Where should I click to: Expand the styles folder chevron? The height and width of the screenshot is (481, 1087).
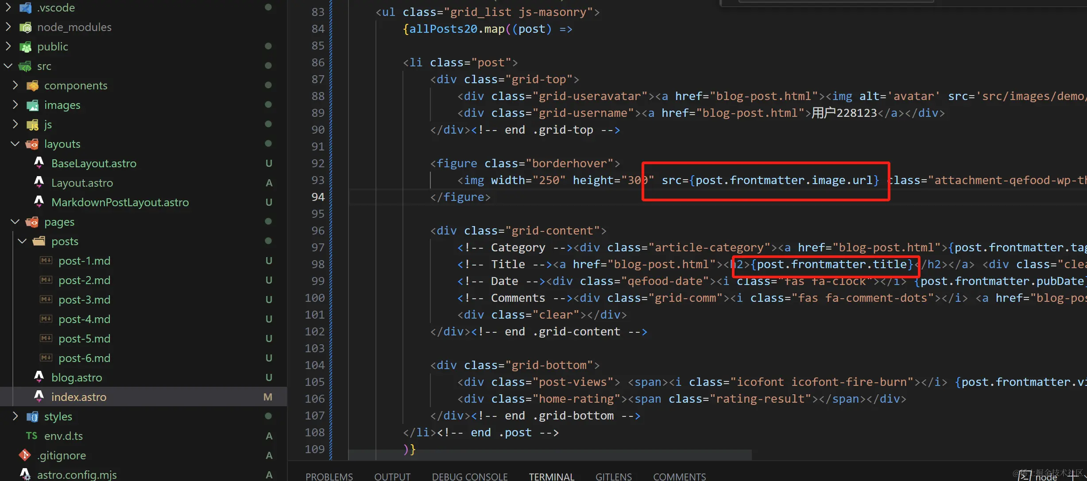pyautogui.click(x=15, y=416)
